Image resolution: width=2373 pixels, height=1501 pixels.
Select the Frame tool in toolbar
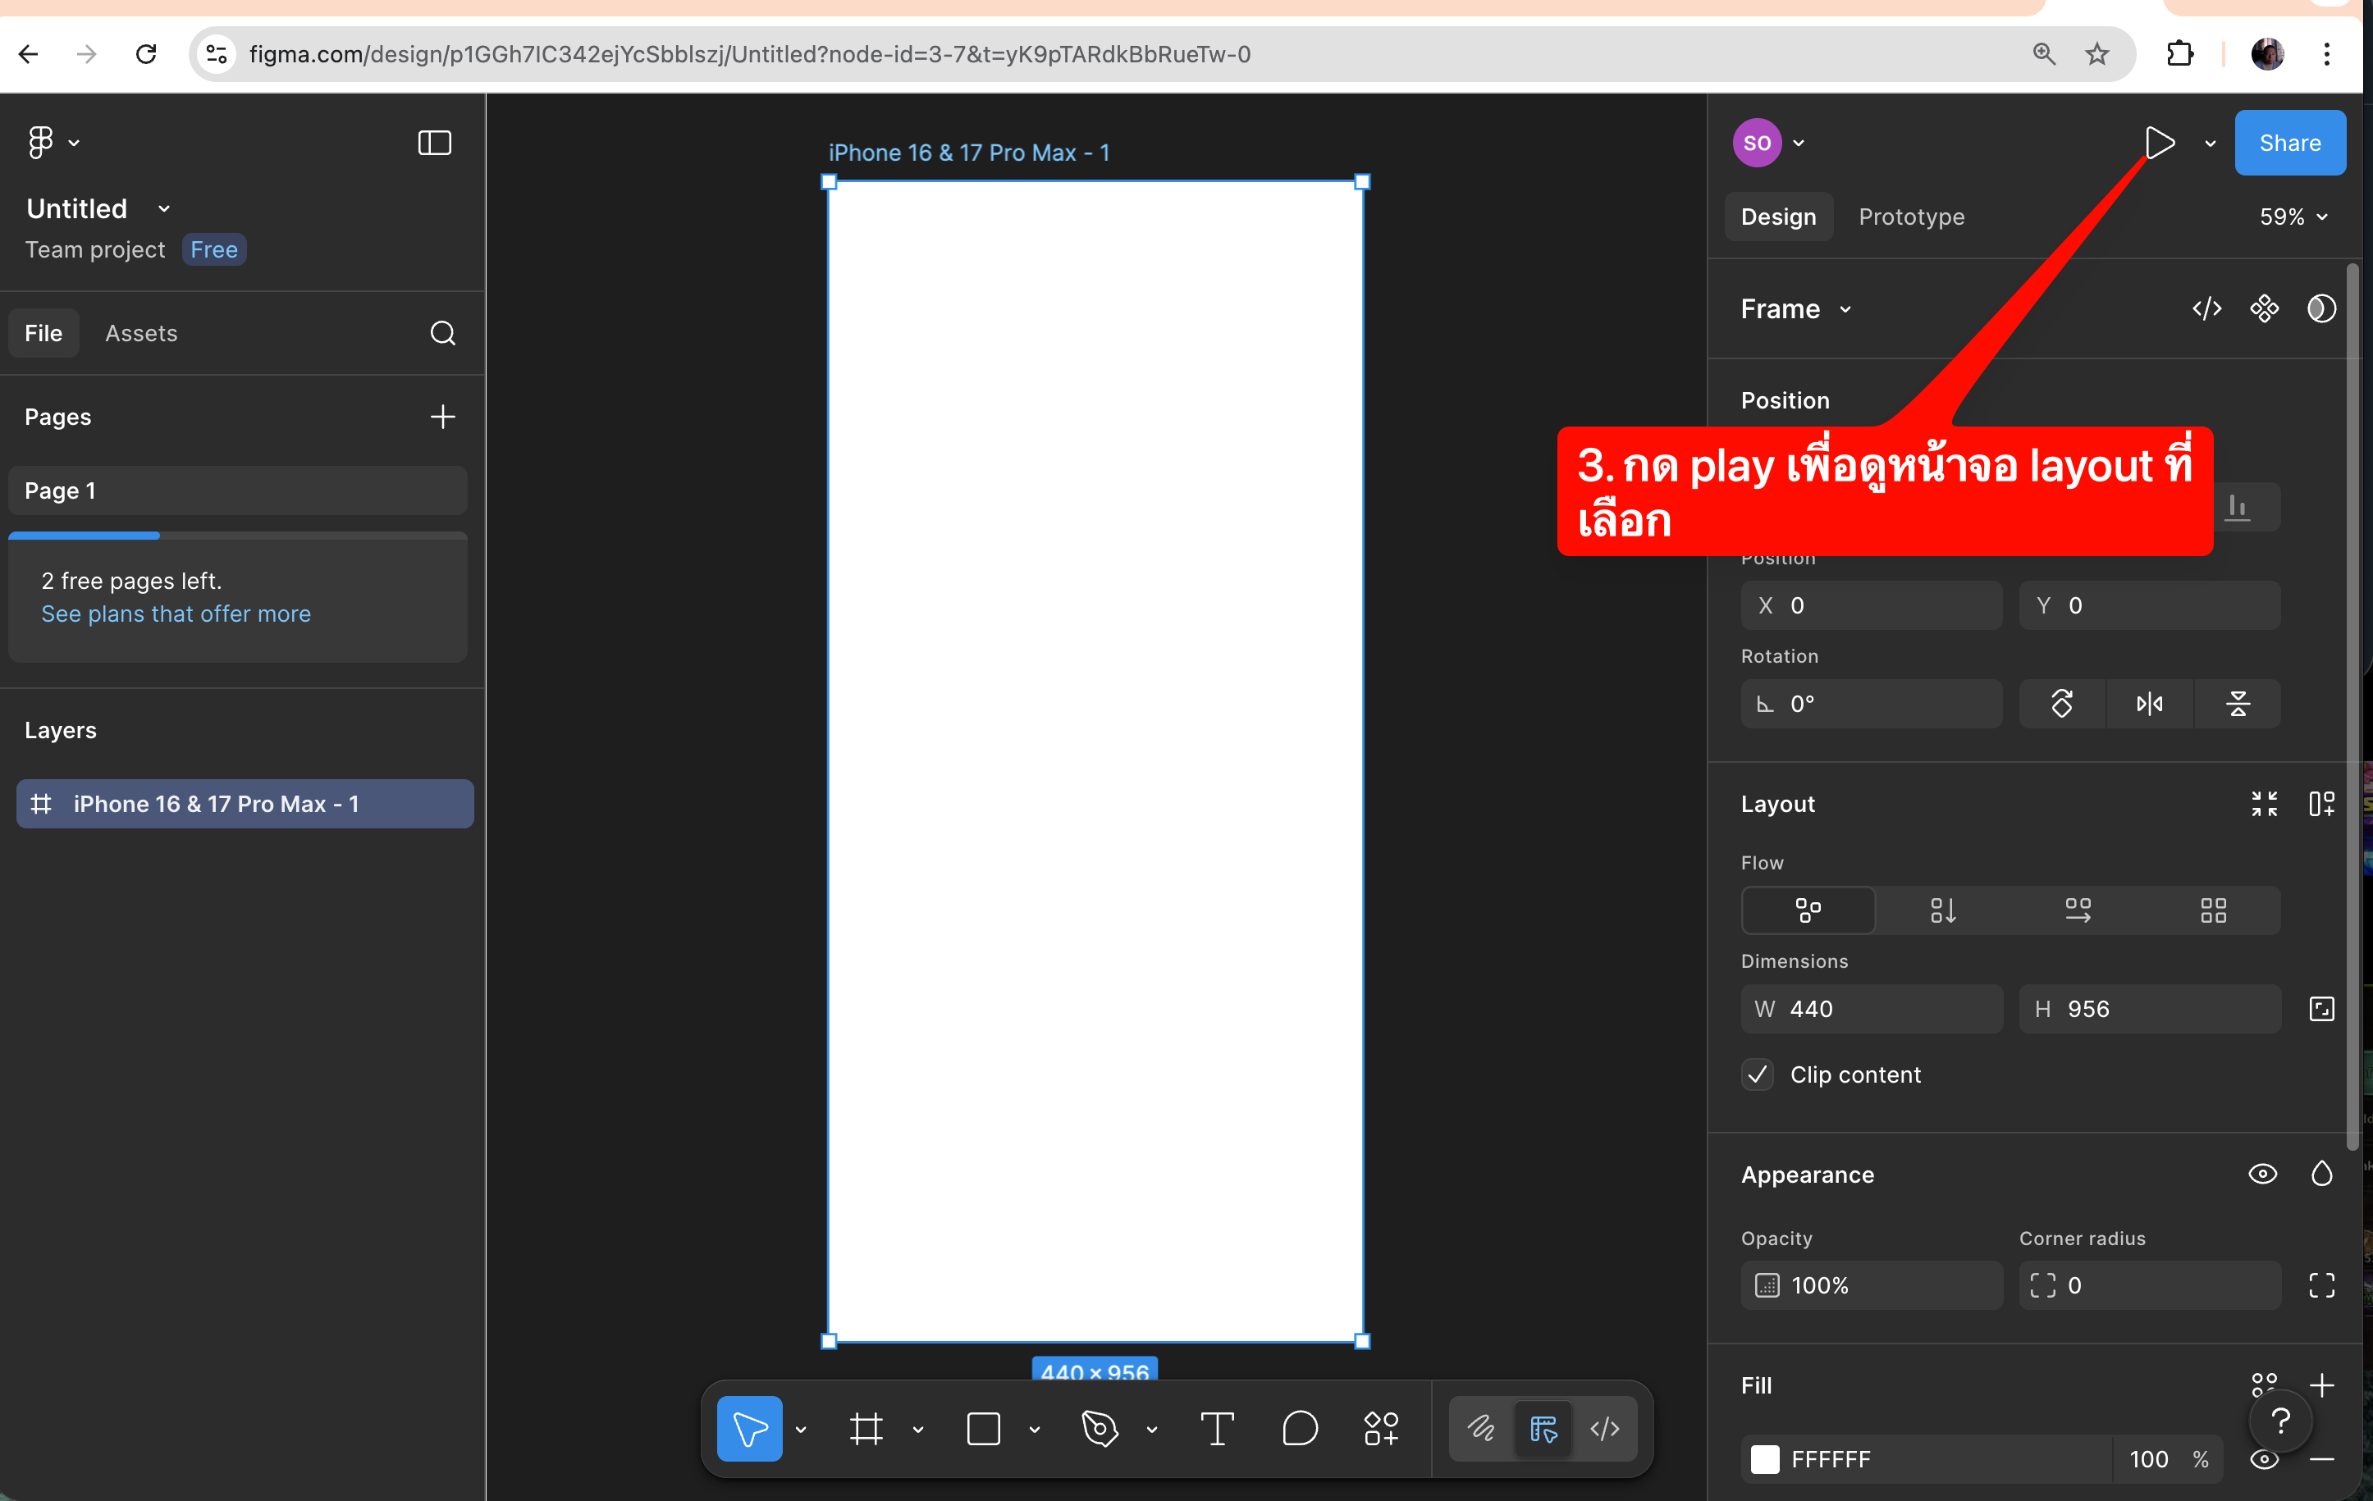pyautogui.click(x=865, y=1428)
